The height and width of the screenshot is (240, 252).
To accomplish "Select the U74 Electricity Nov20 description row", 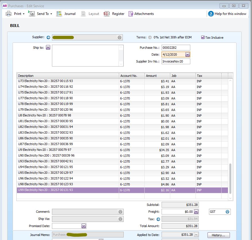I will pos(68,87).
